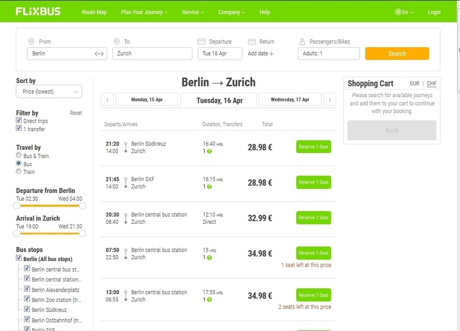Reserve 1 seat on the 20:30 direct trip
460x331 pixels.
(x=314, y=218)
